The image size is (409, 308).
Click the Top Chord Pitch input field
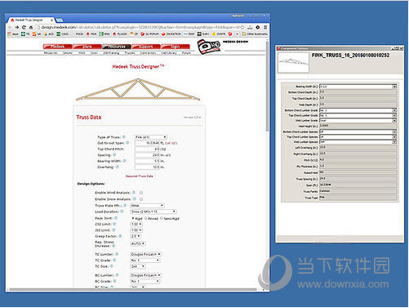[x=147, y=149]
